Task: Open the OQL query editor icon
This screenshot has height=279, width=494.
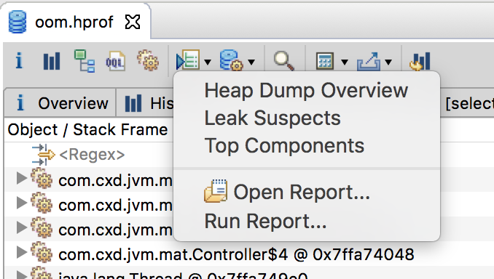Action: coord(115,61)
